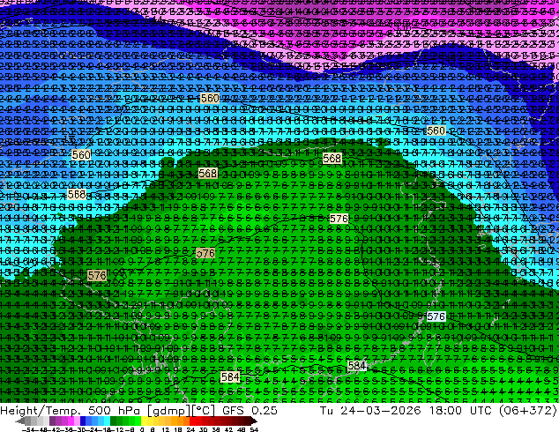
Task: Click the rightmost '560' contour label on the map
Action: pos(436,130)
